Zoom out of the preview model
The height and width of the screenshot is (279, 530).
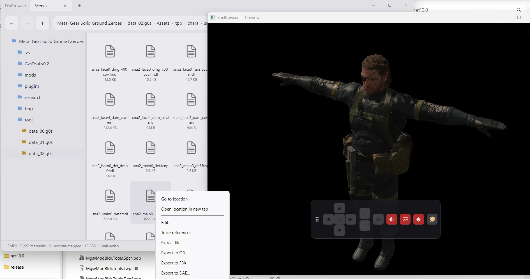tap(365, 225)
